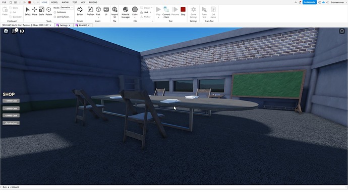Click the Import 3D icon
Image resolution: width=348 pixels, height=195 pixels.
pos(114,10)
